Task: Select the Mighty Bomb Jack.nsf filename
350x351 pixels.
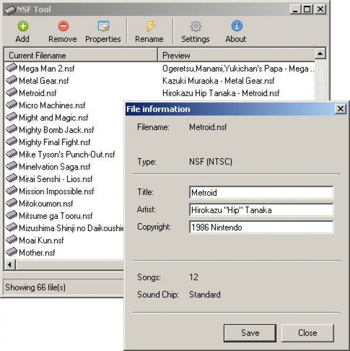Action: pos(56,130)
